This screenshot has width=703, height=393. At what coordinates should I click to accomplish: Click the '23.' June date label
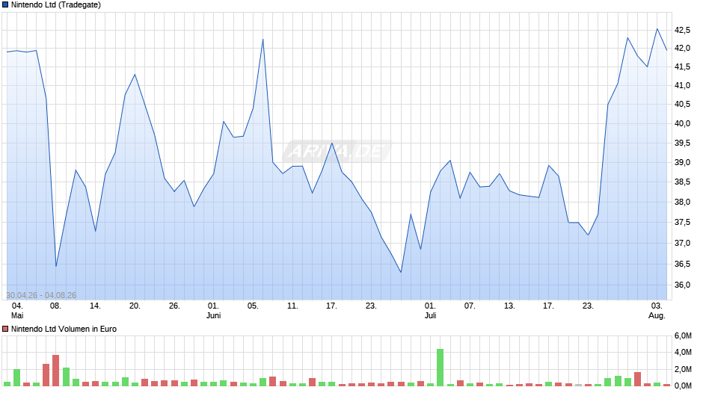[371, 306]
